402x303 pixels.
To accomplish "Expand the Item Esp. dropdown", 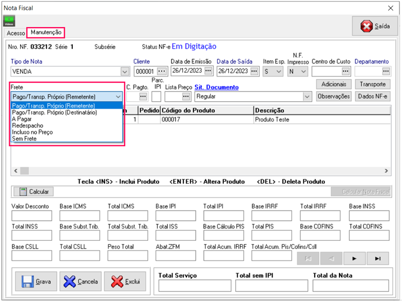I will pyautogui.click(x=279, y=71).
